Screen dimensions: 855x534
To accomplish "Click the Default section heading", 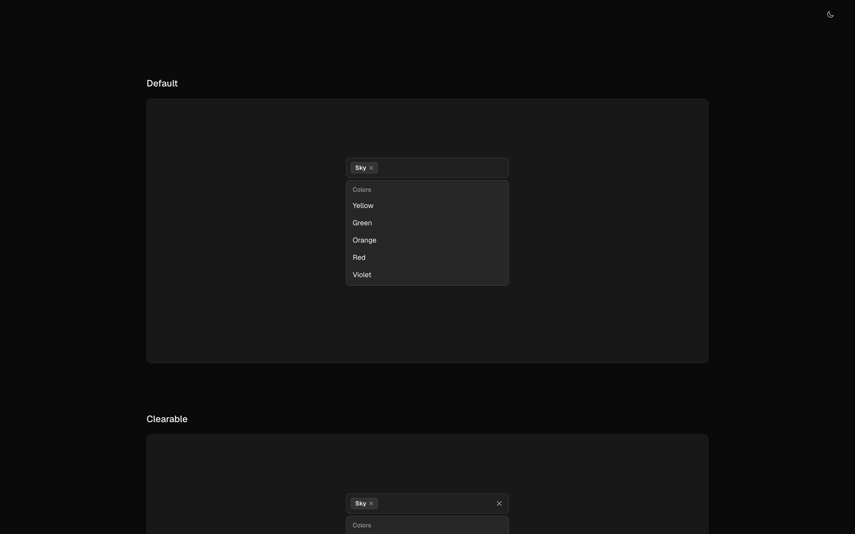I will coord(162,83).
